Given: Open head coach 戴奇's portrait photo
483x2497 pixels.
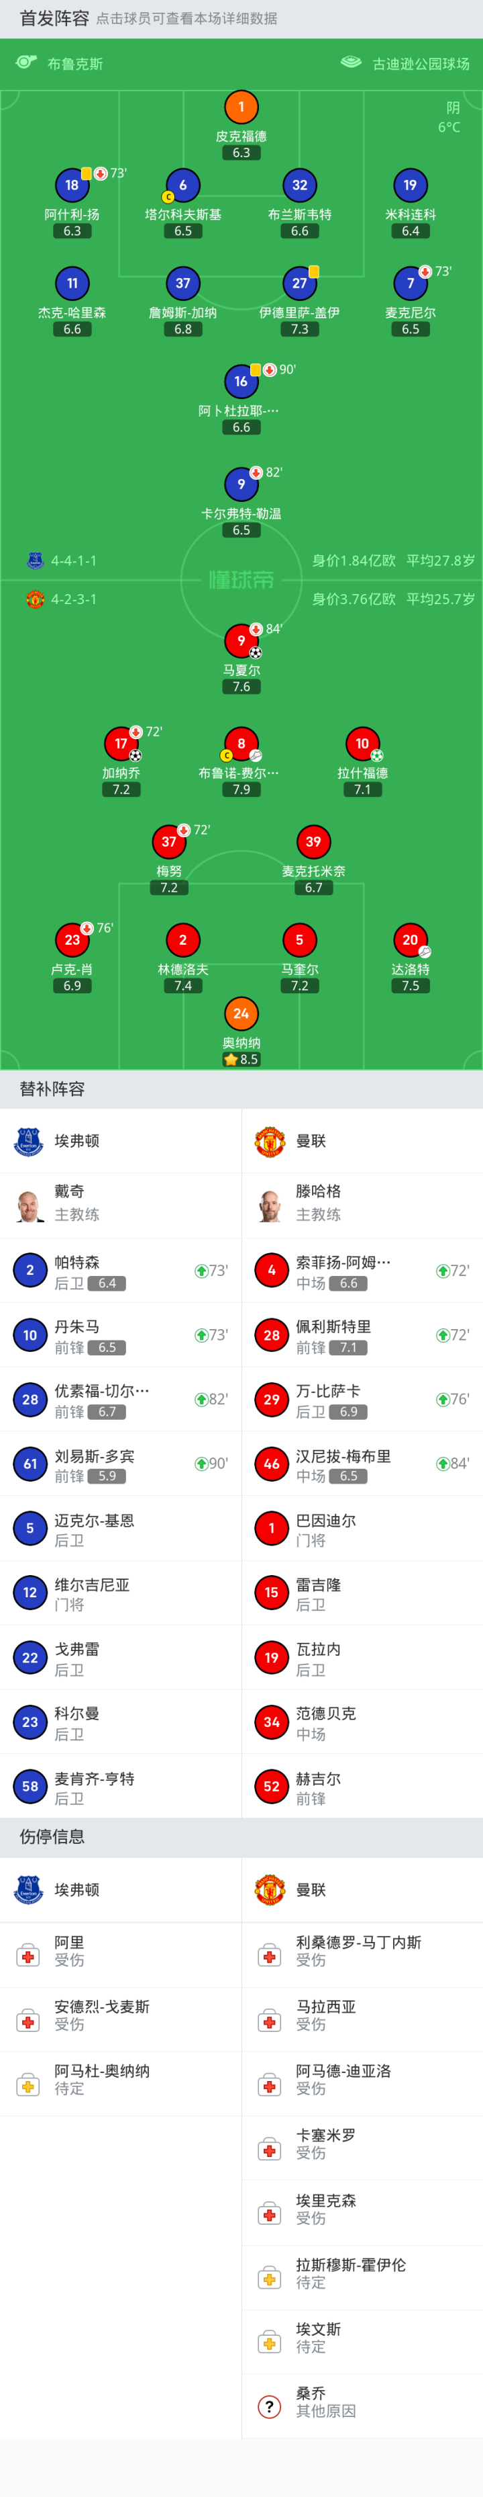Looking at the screenshot, I should [29, 1205].
